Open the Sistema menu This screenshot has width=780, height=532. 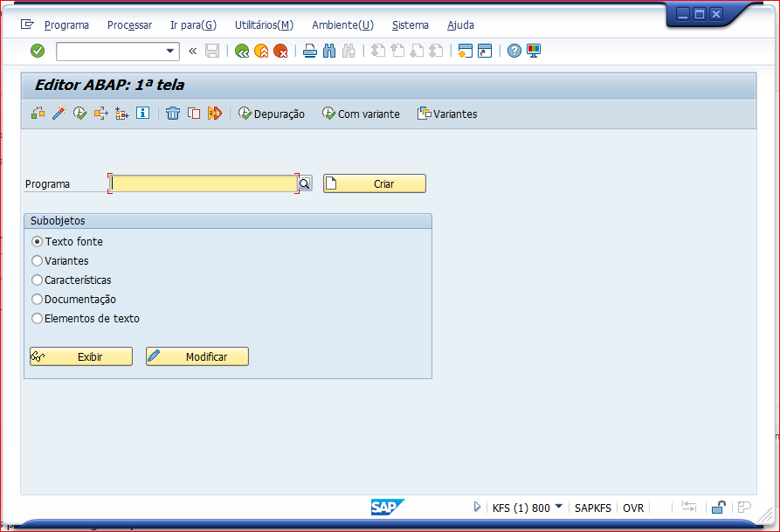tap(411, 24)
